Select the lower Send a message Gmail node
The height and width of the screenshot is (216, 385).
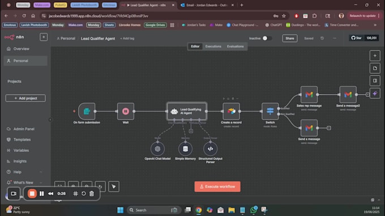(x=309, y=128)
